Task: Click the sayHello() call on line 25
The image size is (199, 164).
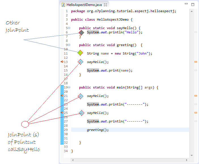Action: click(98, 113)
